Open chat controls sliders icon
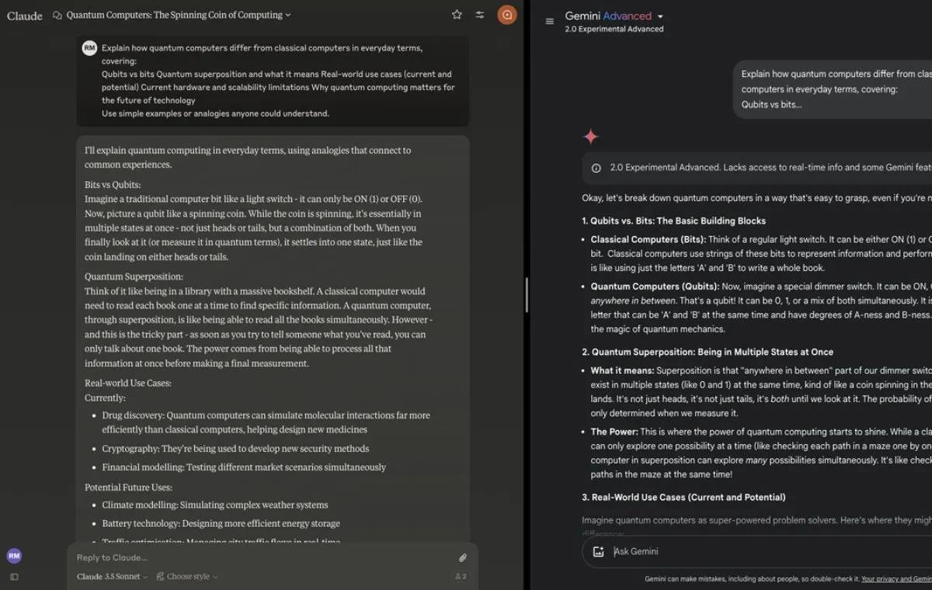Screen dimensions: 932x590 [x=480, y=15]
